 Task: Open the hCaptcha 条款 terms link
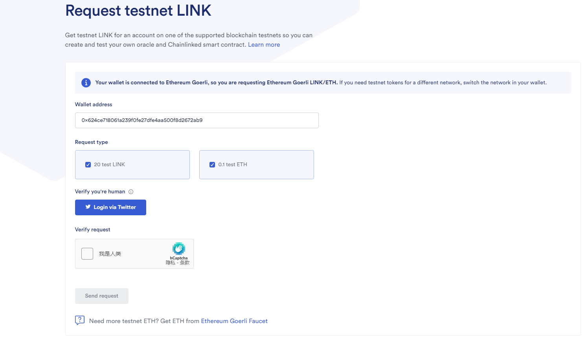(185, 263)
